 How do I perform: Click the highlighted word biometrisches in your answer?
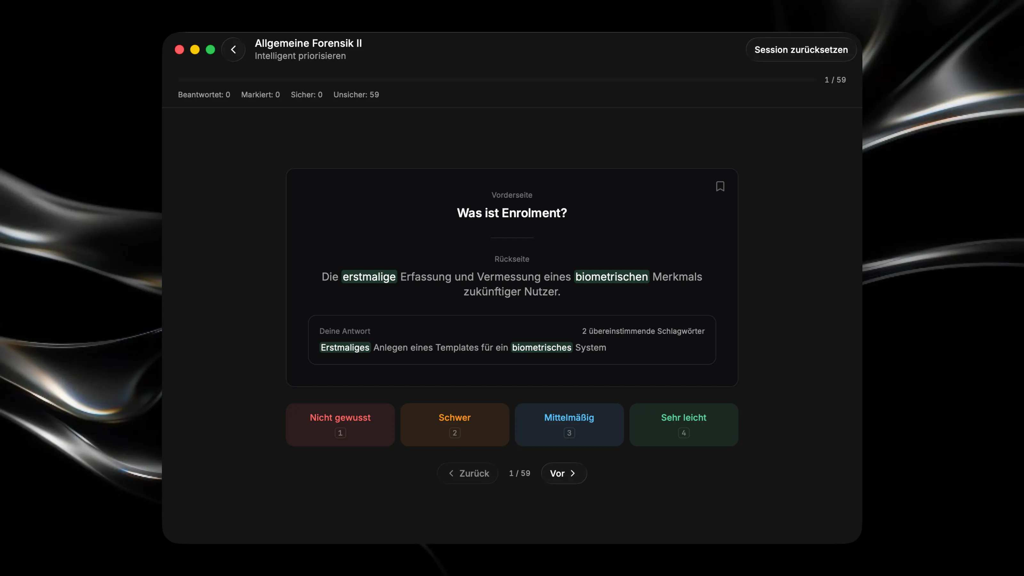[541, 348]
